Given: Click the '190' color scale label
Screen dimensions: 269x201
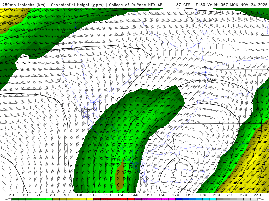Looking at the screenshot, I should (203, 195).
